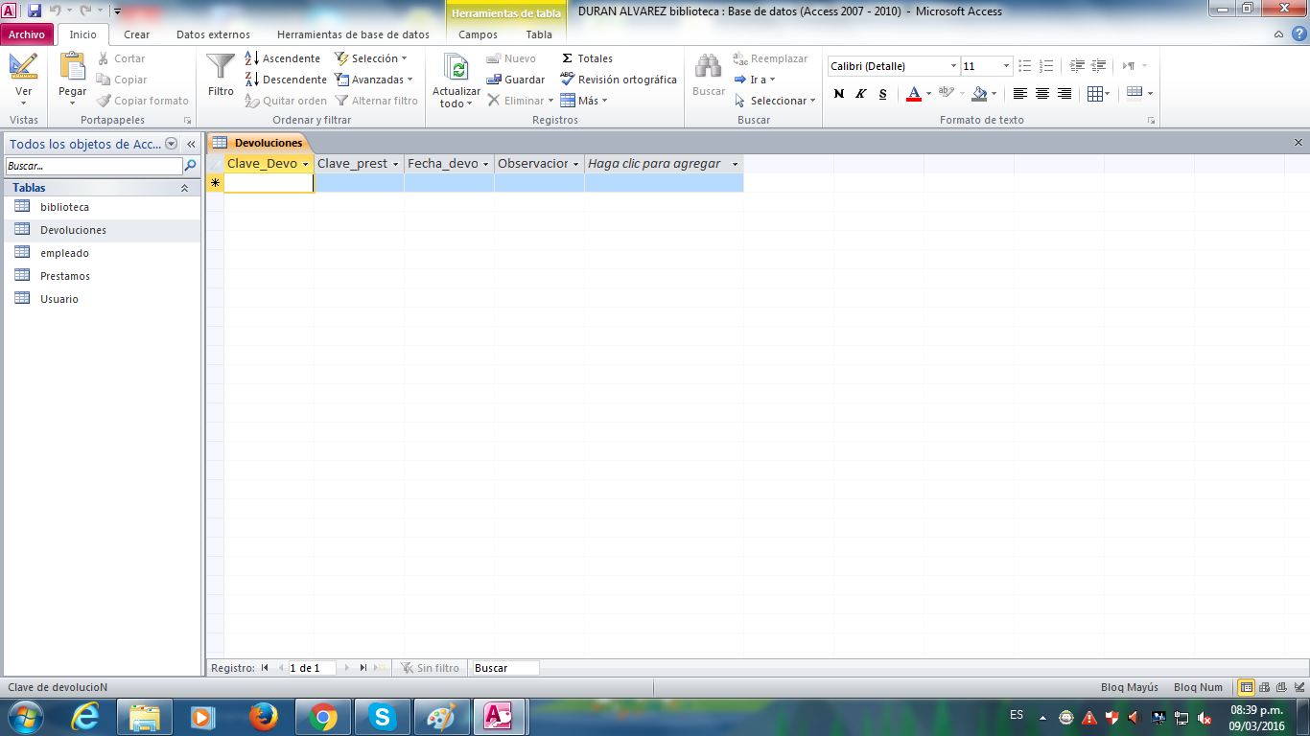Expand the Clave_Devo column dropdown arrow
This screenshot has width=1310, height=736.
pyautogui.click(x=305, y=164)
